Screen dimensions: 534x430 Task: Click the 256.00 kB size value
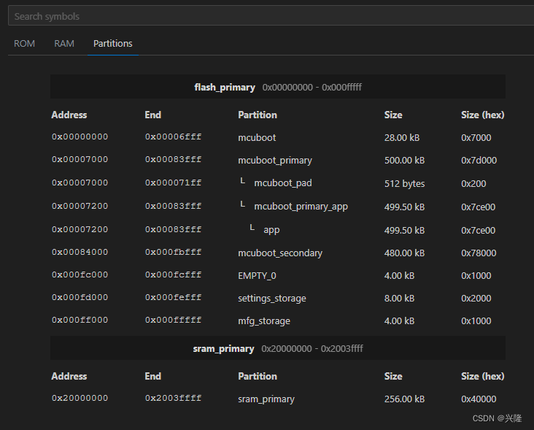point(405,399)
